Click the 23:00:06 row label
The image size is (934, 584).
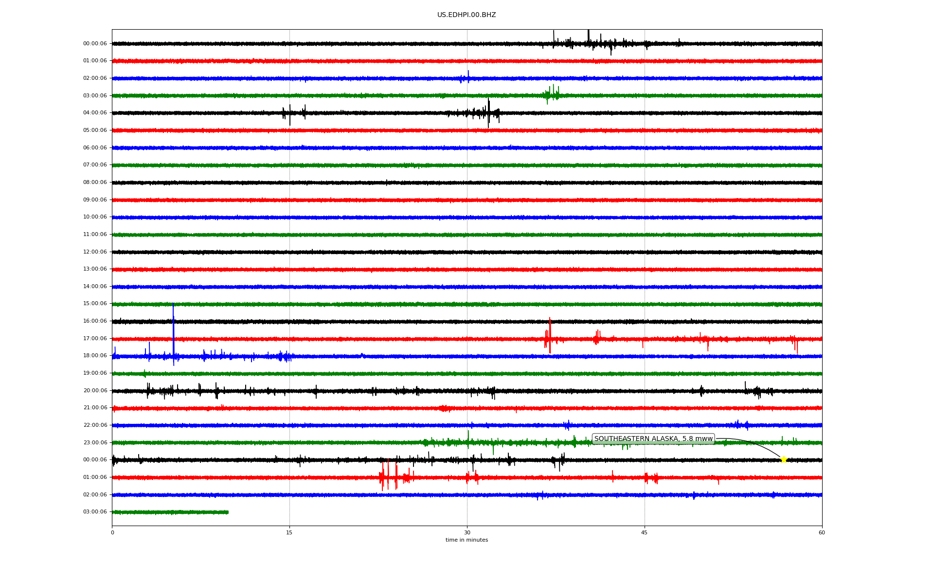pyautogui.click(x=95, y=443)
